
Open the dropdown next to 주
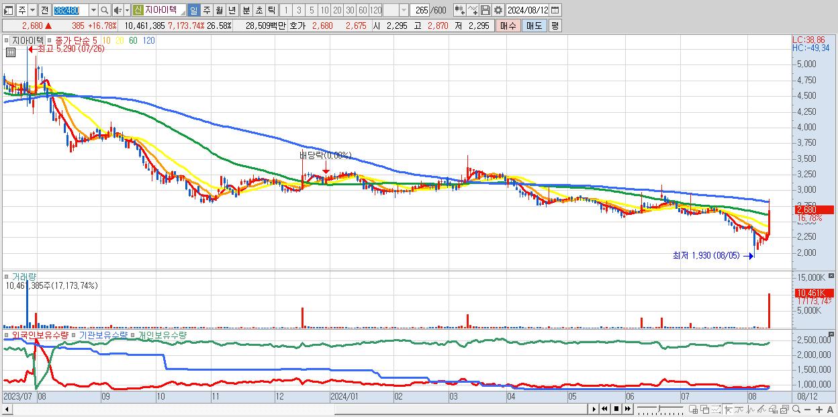coord(33,10)
